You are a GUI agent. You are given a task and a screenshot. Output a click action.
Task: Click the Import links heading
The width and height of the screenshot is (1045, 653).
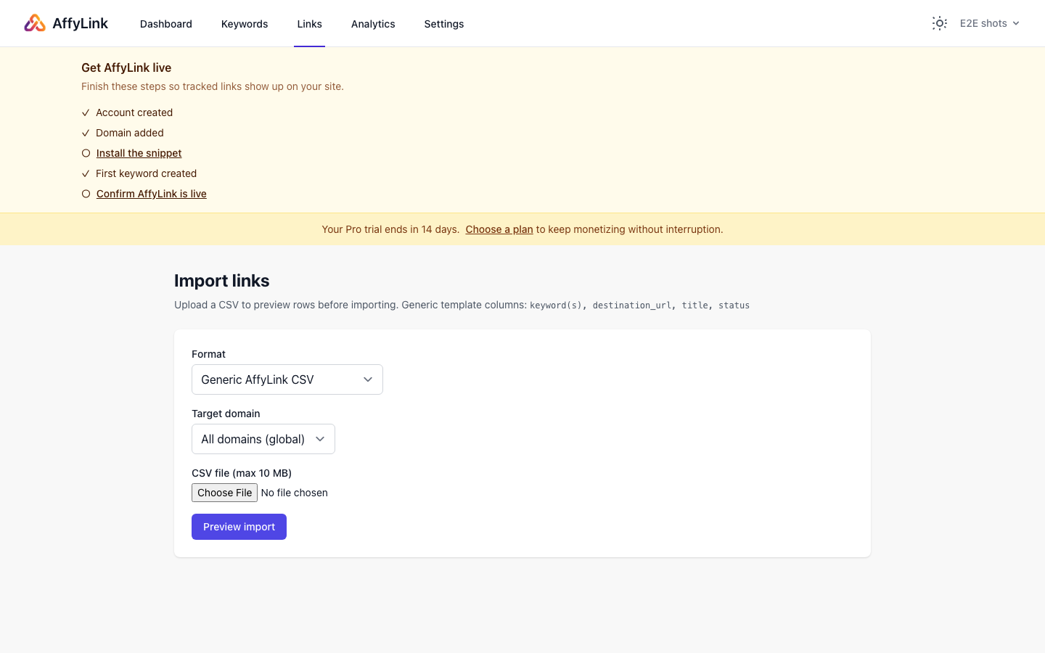[x=221, y=281]
